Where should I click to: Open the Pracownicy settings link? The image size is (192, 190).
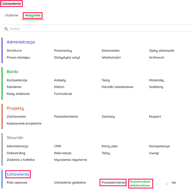click(x=63, y=51)
